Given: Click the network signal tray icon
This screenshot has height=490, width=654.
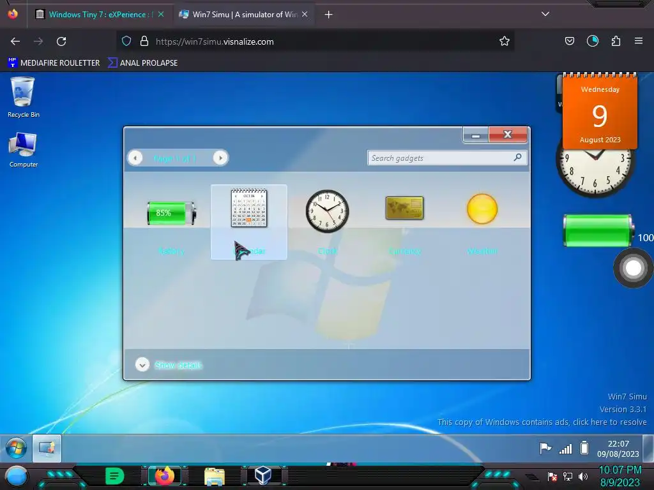Looking at the screenshot, I should 566,449.
